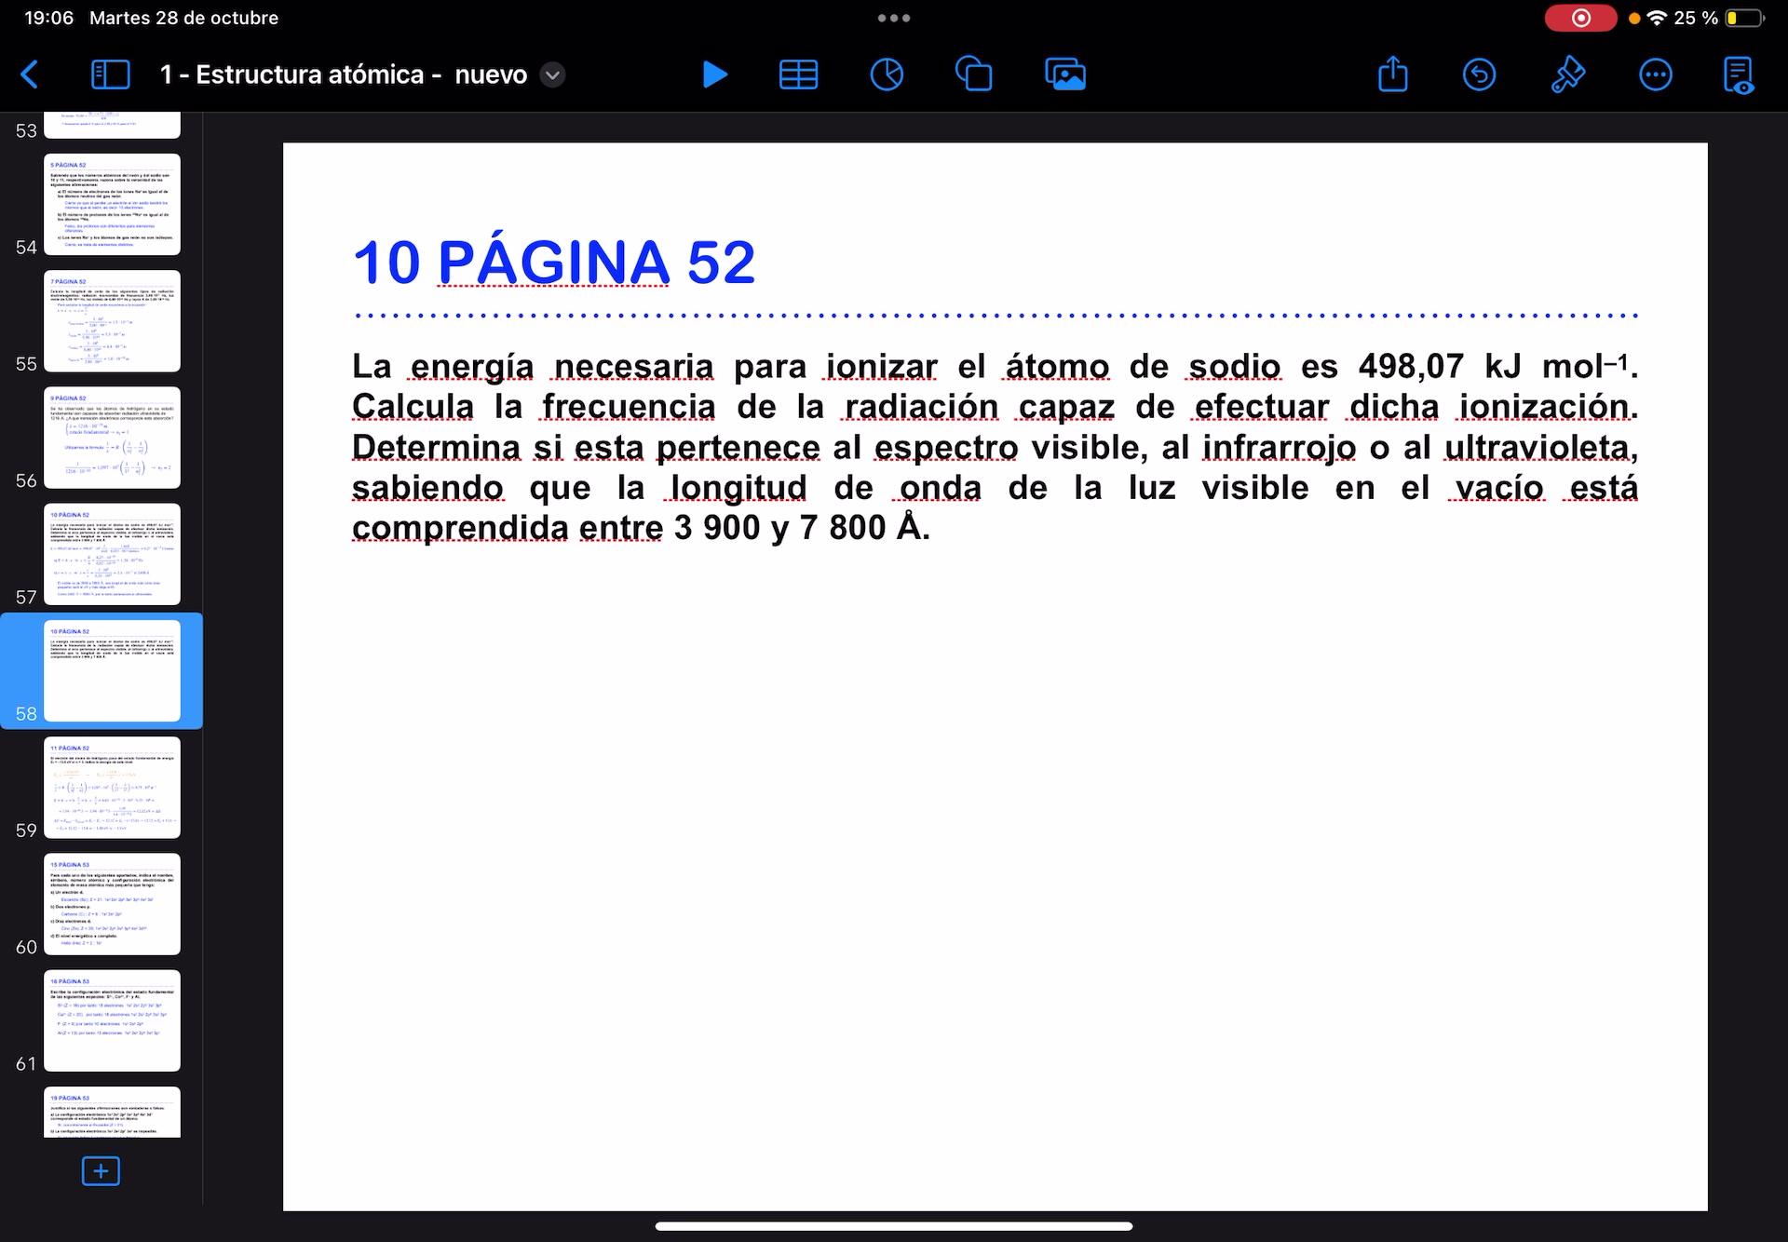Screen dimensions: 1788x1242
Task: Tap the undo arrow icon
Action: click(x=1479, y=74)
